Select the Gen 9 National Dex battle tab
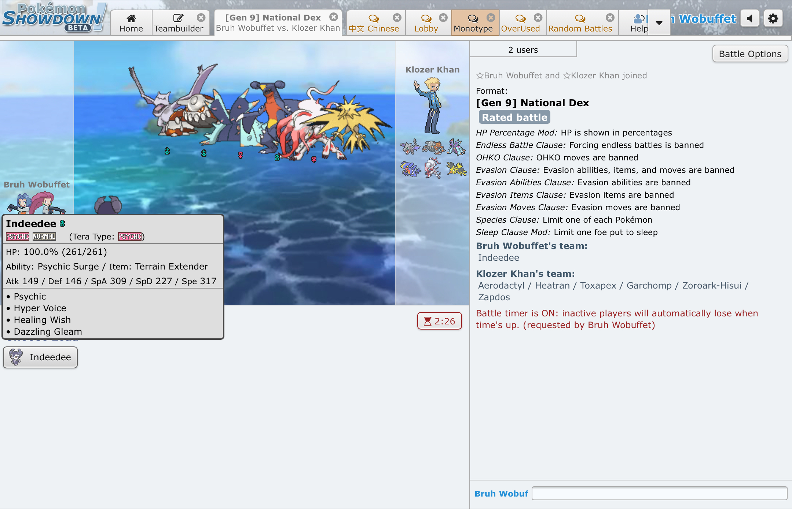792x509 pixels. 278,23
